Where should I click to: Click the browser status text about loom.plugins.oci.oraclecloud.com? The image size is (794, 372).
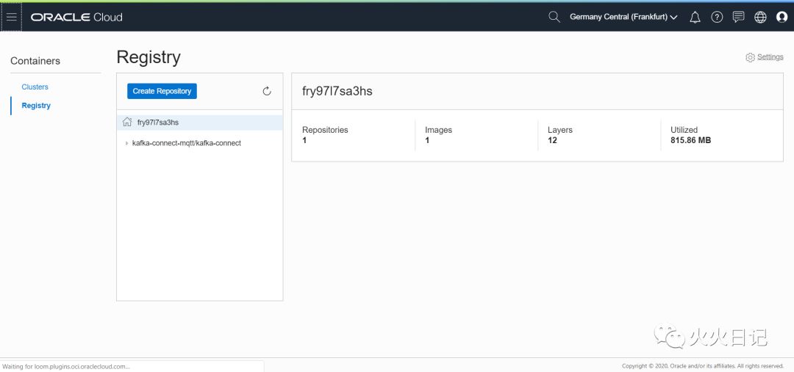66,366
